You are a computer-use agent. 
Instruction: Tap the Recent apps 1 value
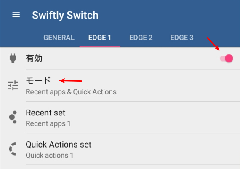[x=48, y=123]
